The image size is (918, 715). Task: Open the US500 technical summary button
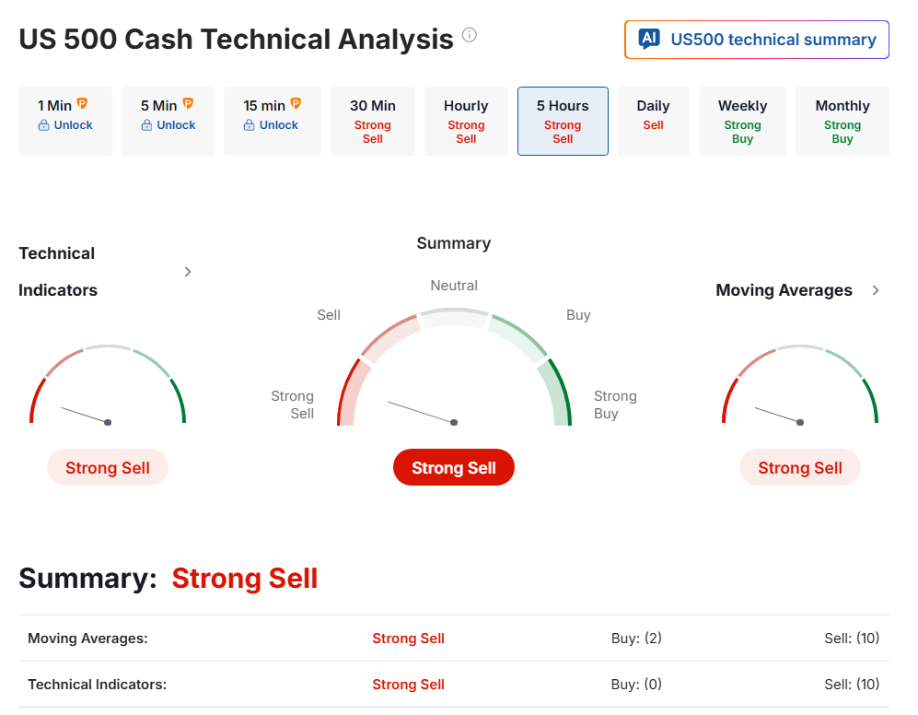click(x=757, y=40)
